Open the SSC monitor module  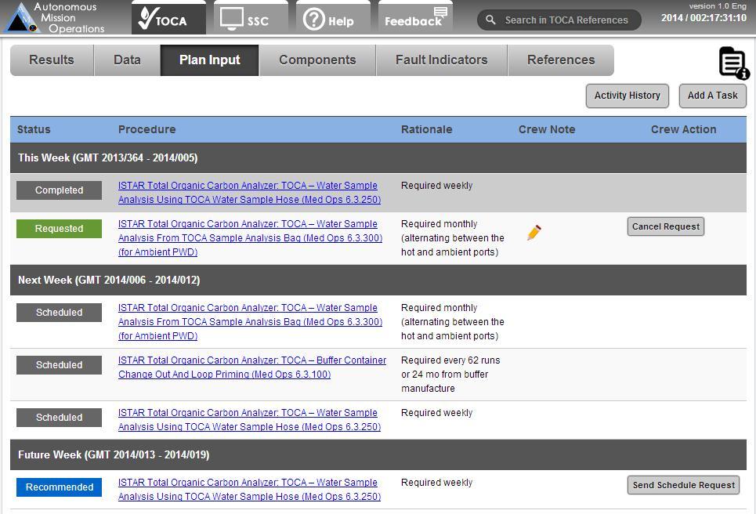[x=251, y=19]
